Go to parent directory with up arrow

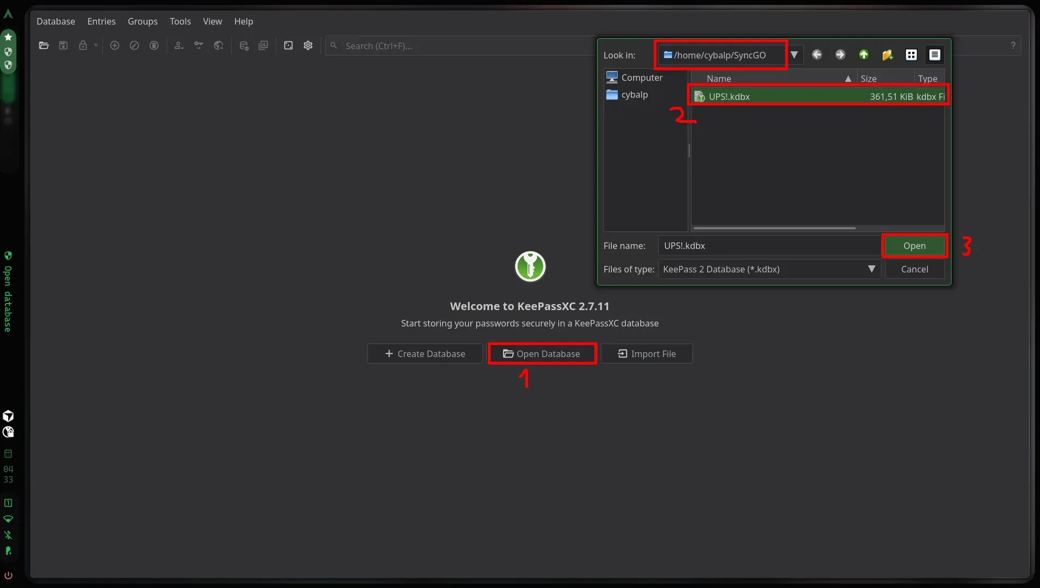(864, 55)
